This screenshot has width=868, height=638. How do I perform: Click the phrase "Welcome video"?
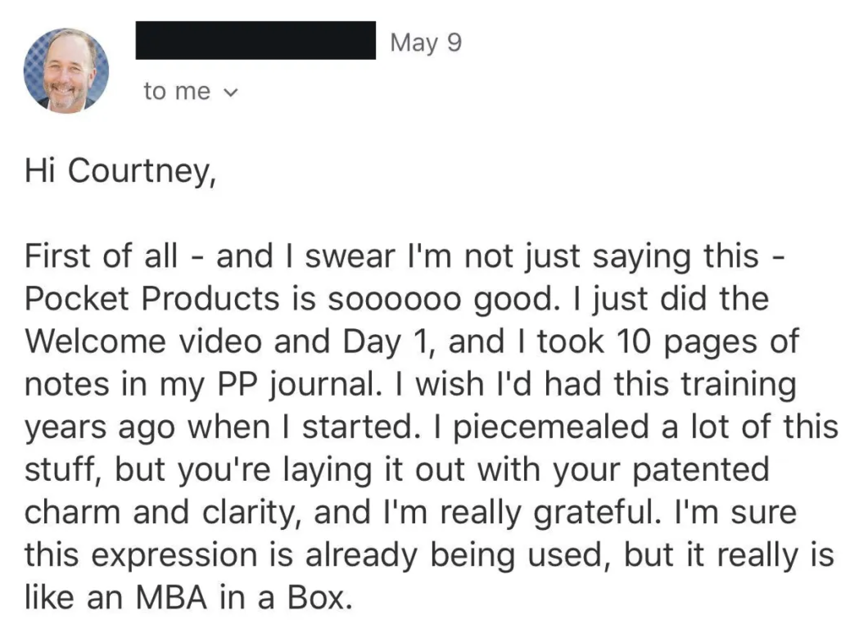(x=143, y=341)
